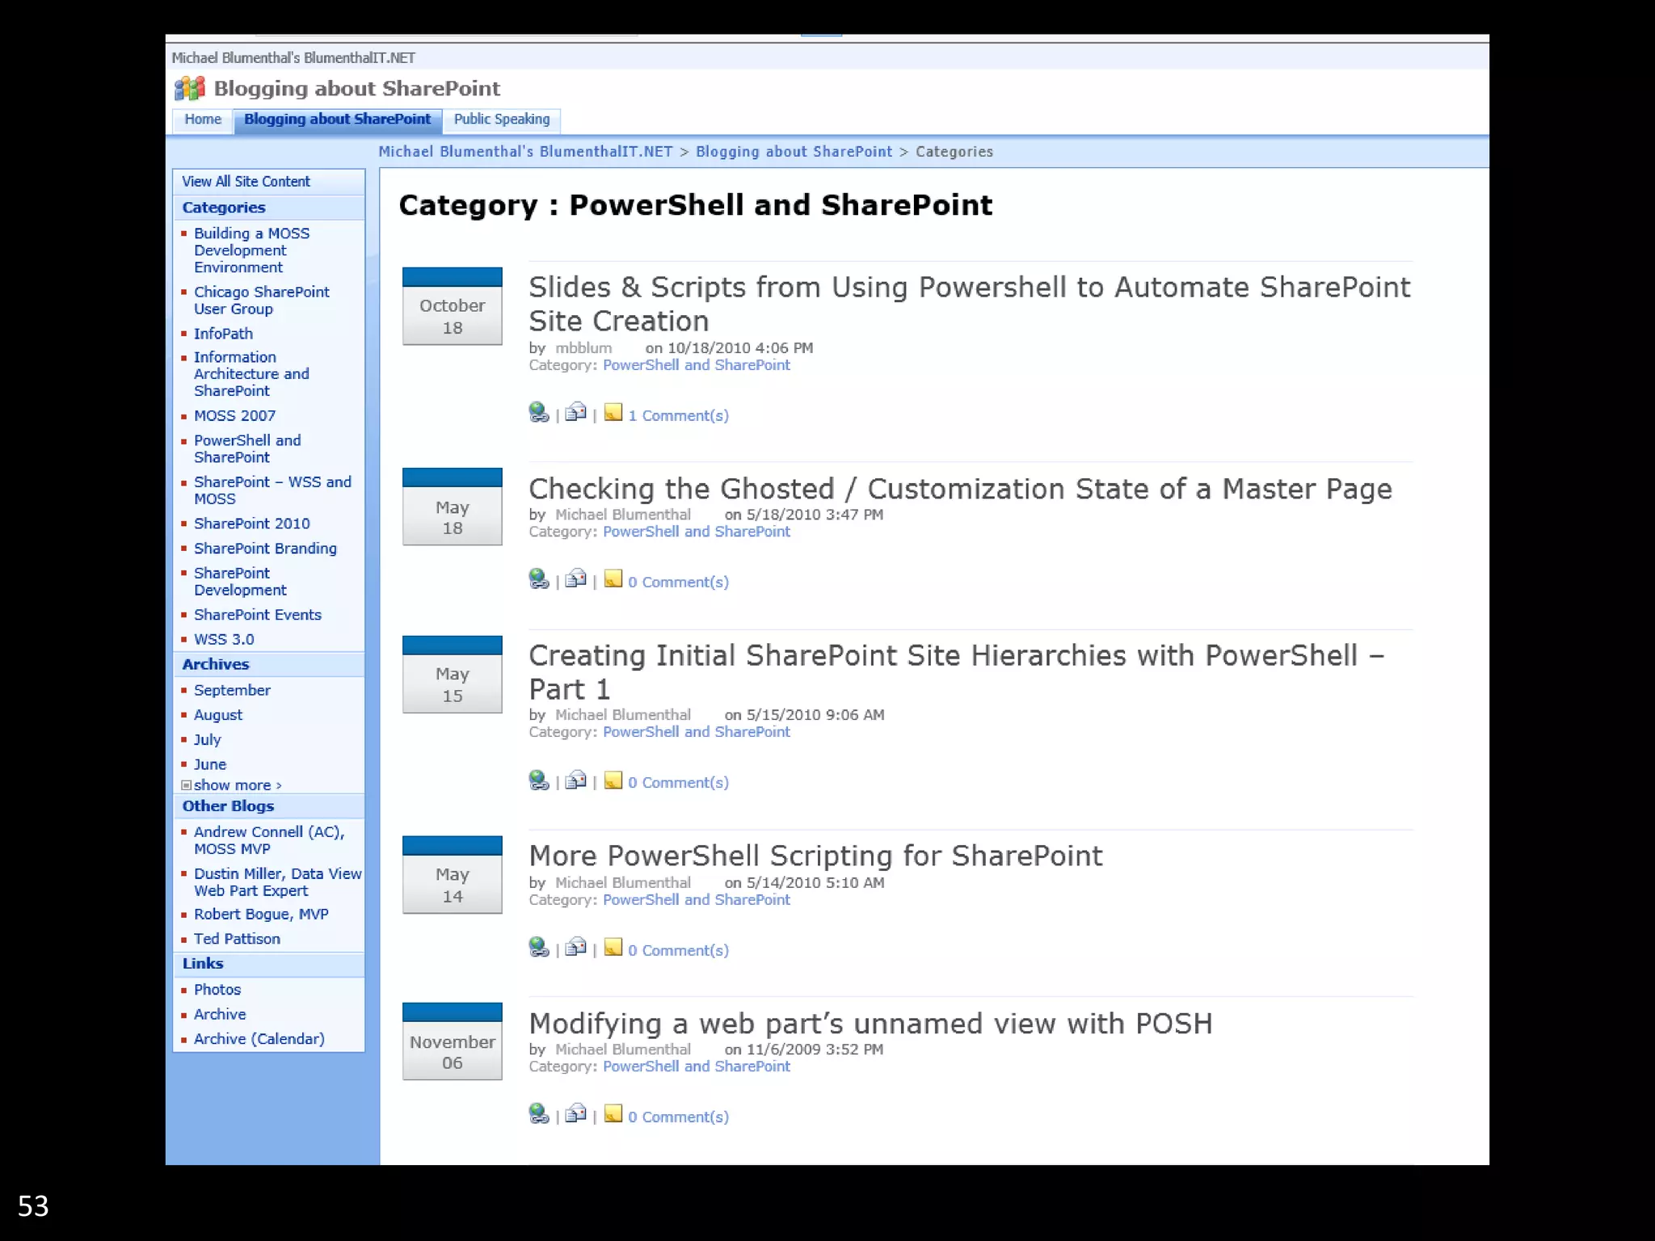Select the Blogging about SharePoint tab
1655x1241 pixels.
(x=337, y=120)
